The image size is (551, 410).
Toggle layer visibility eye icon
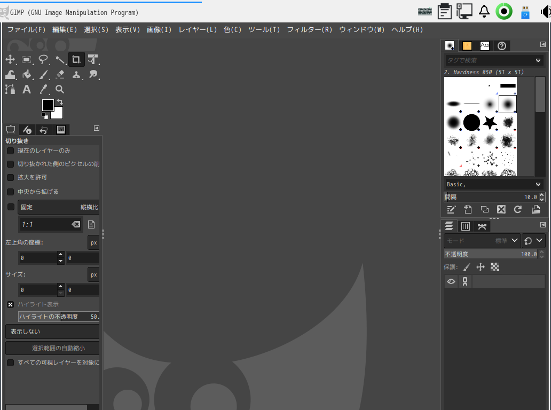[x=451, y=281]
